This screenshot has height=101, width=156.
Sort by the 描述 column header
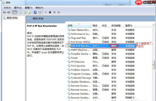tap(96, 26)
